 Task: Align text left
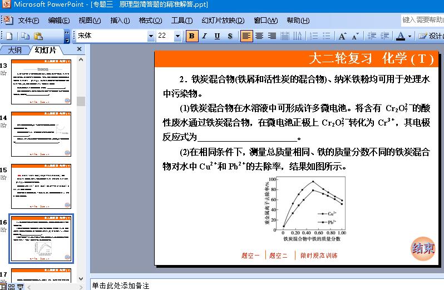[246, 36]
